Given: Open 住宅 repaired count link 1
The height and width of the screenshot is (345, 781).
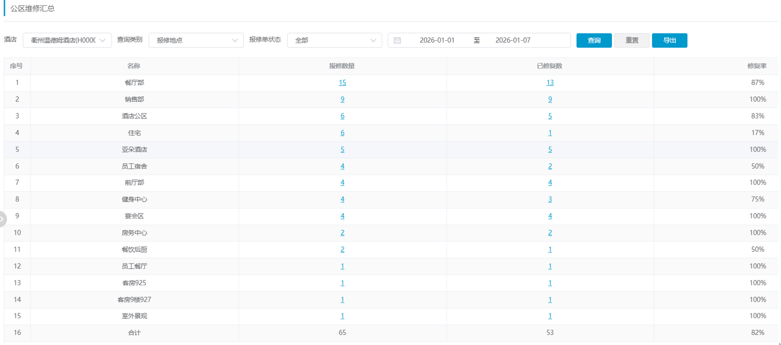Looking at the screenshot, I should tap(550, 133).
